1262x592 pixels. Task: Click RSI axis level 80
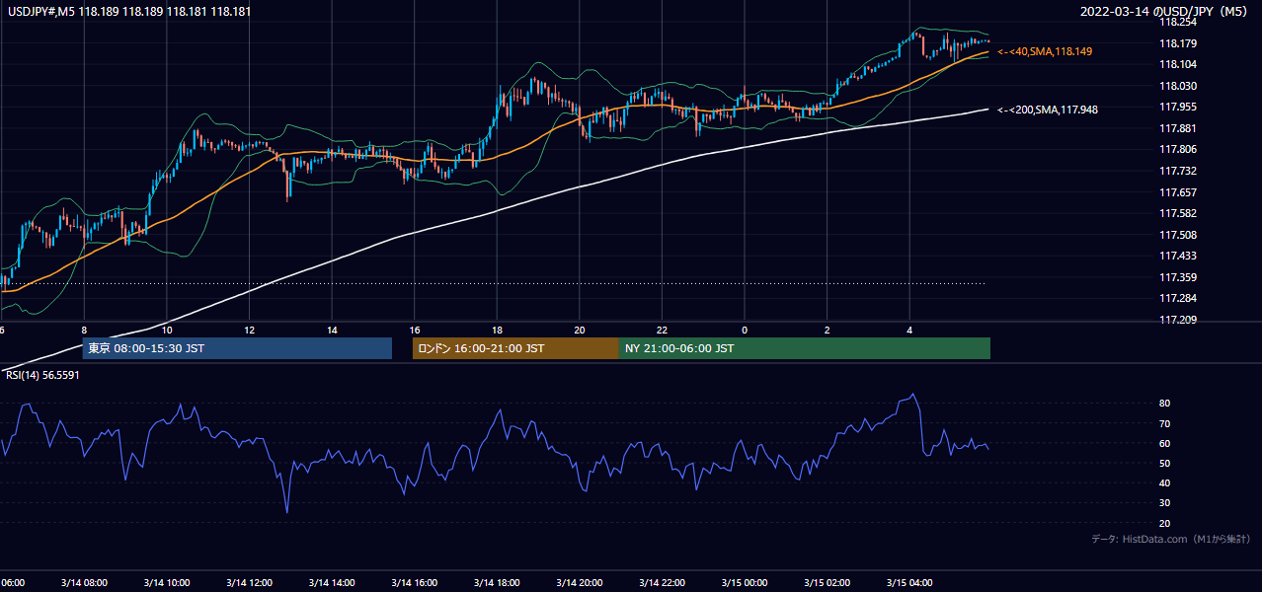[1165, 404]
